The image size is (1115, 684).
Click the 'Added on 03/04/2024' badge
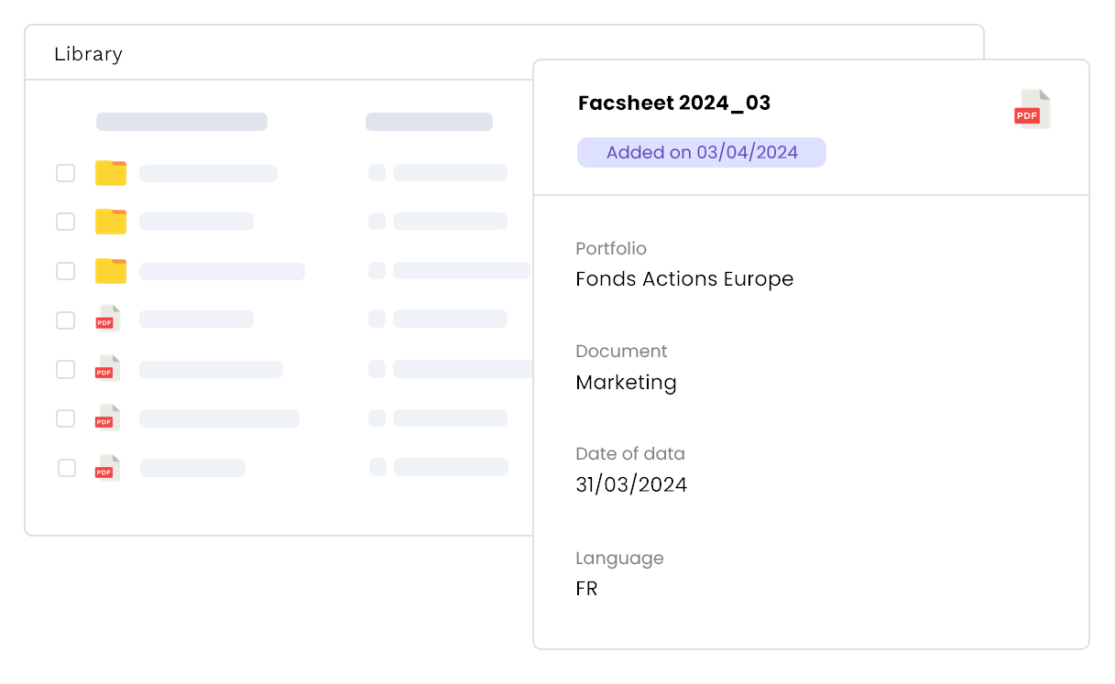pos(702,153)
